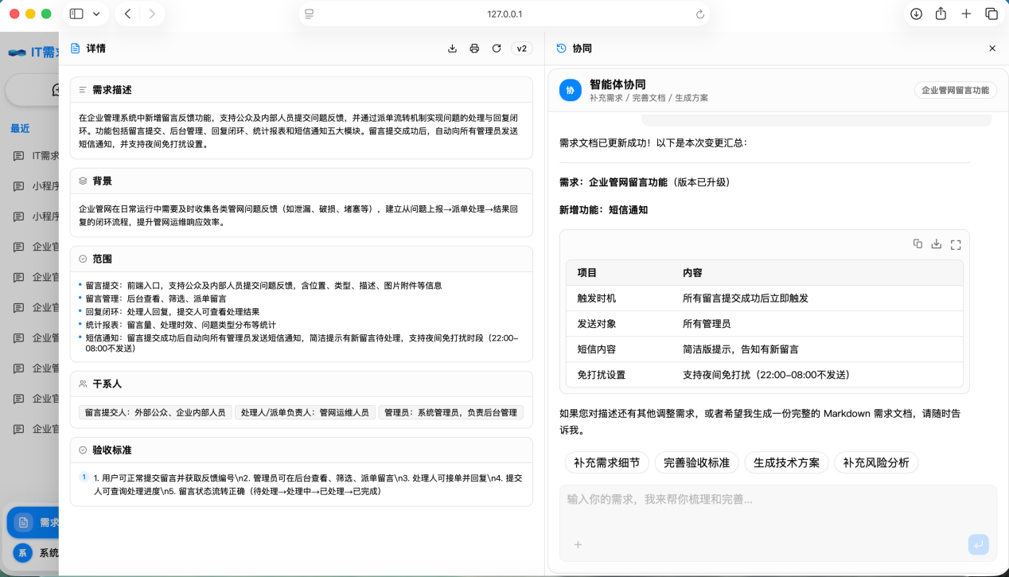
Task: Click the 所有管理员 table cell
Action: 707,324
